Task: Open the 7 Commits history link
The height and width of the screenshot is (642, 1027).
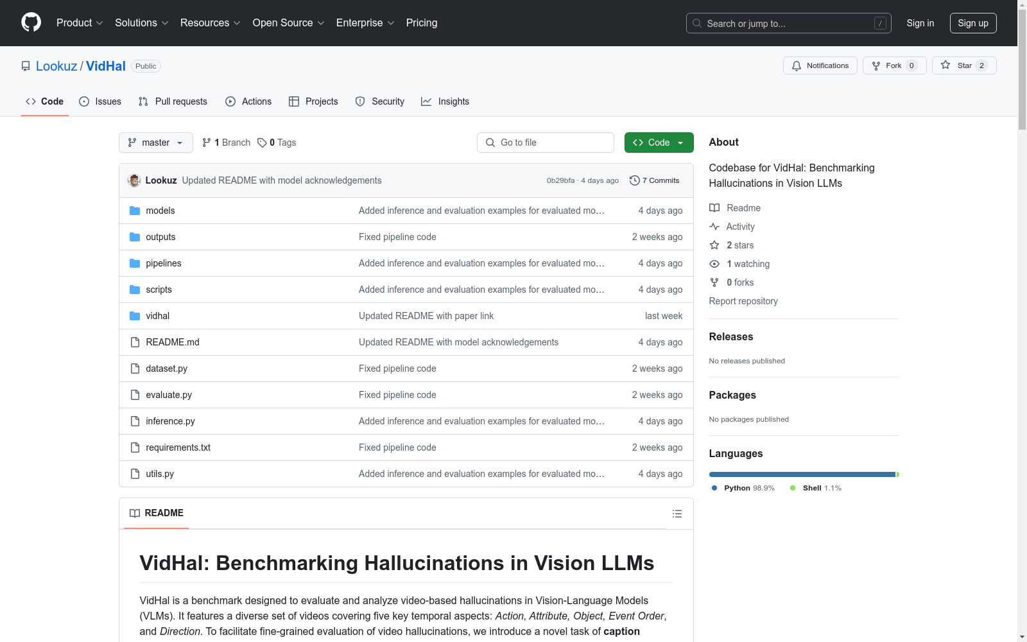Action: tap(655, 180)
